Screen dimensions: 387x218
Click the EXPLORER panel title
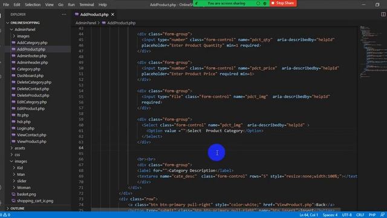pos(18,15)
